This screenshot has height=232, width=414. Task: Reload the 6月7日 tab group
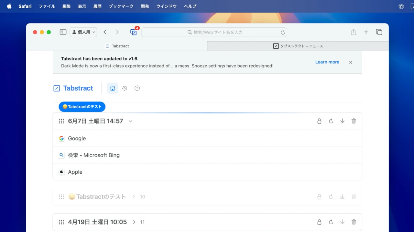tap(331, 121)
